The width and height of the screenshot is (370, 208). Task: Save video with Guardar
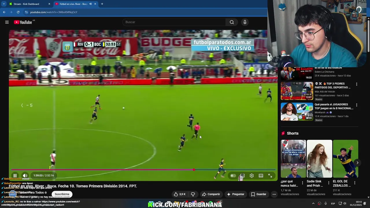coord(258,194)
